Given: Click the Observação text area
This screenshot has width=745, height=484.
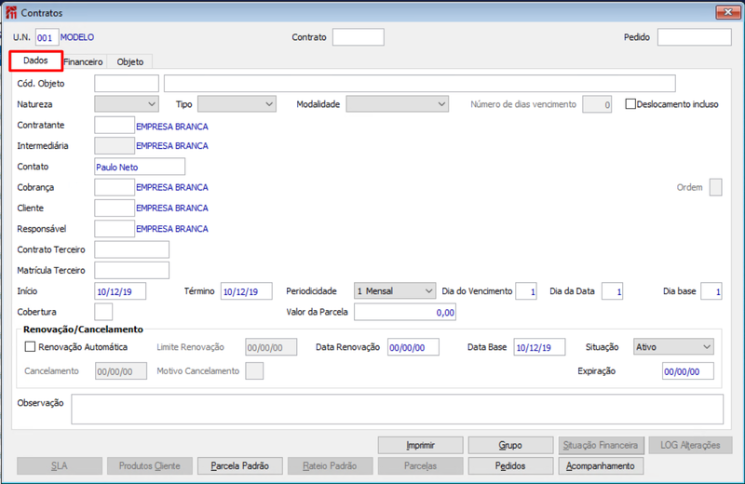Looking at the screenshot, I should 398,409.
